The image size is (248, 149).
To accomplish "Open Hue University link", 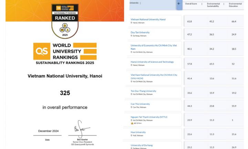I will (x=138, y=132).
